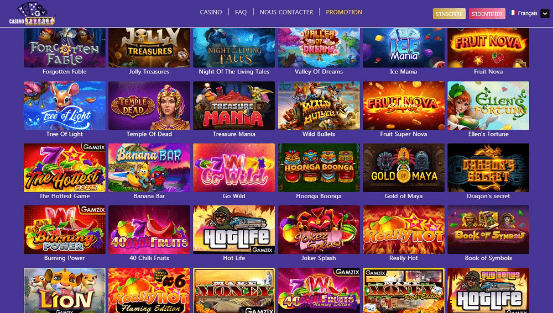Open the Ellen's Fortune game

tap(488, 105)
